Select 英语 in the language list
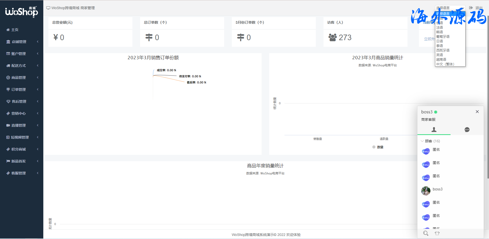The image size is (489, 239). [x=440, y=55]
